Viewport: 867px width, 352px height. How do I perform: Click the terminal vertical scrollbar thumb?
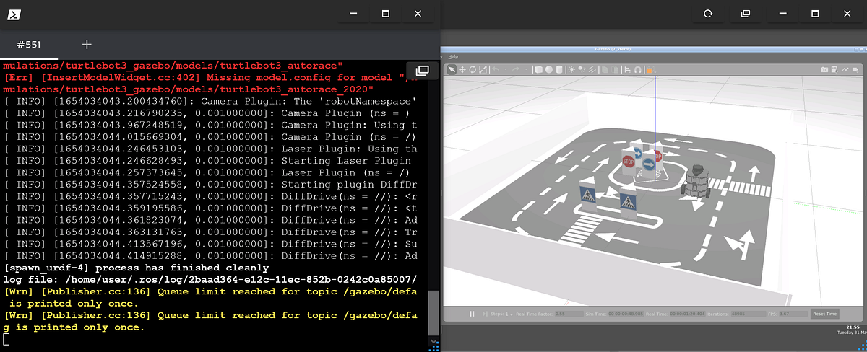click(x=433, y=313)
